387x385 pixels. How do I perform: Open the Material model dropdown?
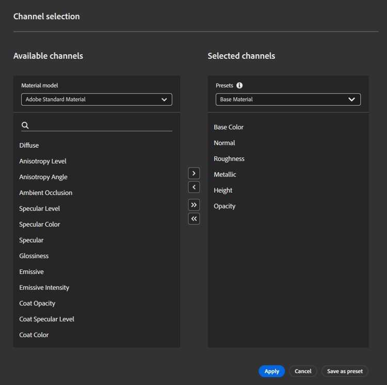tap(96, 100)
